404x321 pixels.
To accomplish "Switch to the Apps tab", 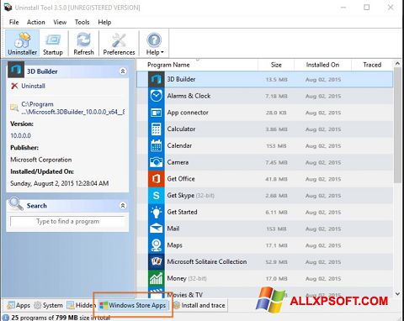I will (19, 305).
